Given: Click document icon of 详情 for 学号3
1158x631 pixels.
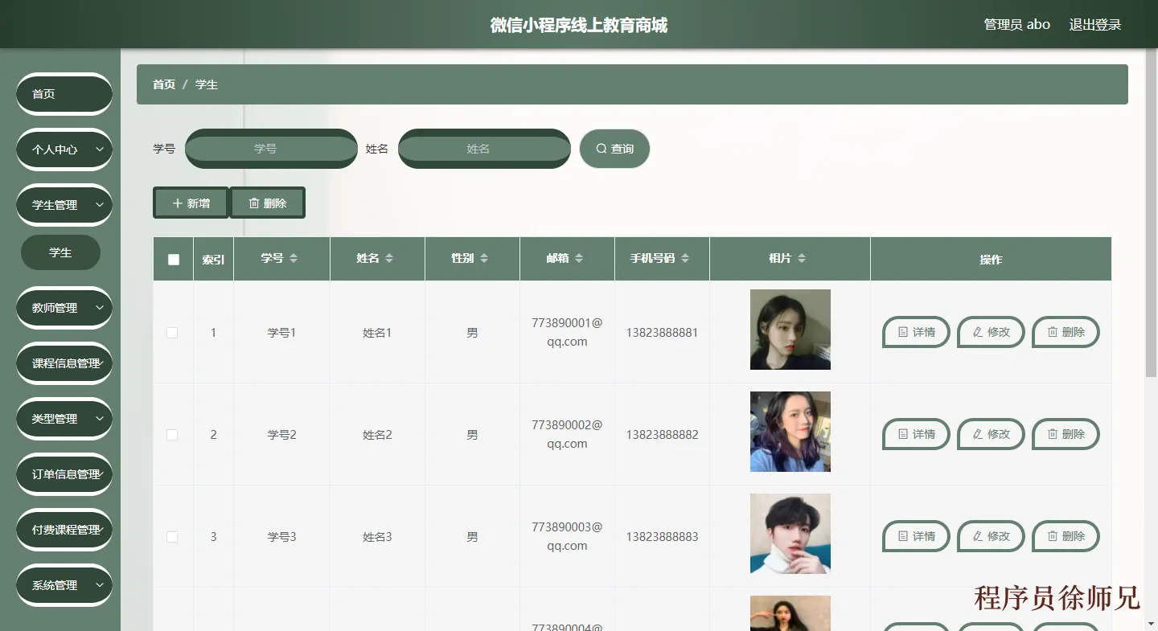Looking at the screenshot, I should coord(903,536).
